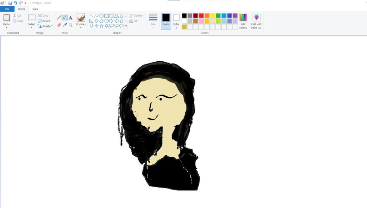Open the Paste dropdown arrow
The height and width of the screenshot is (208, 367).
pyautogui.click(x=6, y=28)
